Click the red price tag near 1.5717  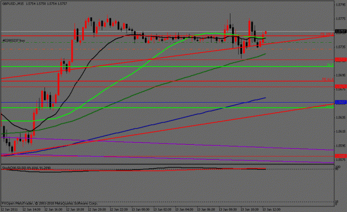click(x=341, y=60)
